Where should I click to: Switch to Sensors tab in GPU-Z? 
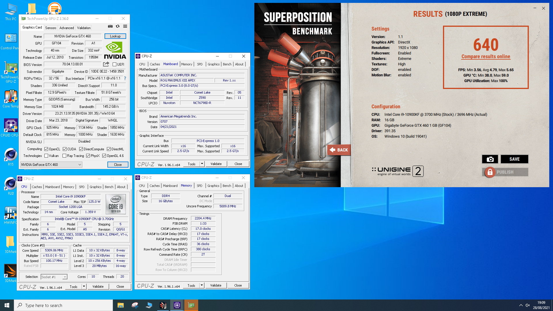[x=51, y=28]
